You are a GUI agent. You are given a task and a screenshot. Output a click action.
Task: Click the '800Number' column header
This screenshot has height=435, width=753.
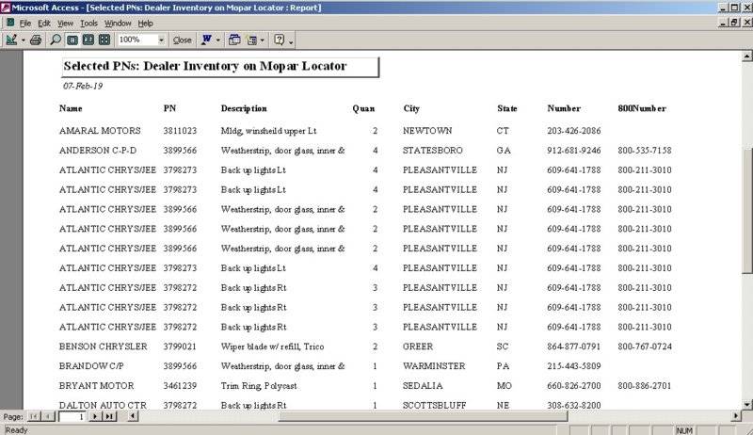[642, 108]
